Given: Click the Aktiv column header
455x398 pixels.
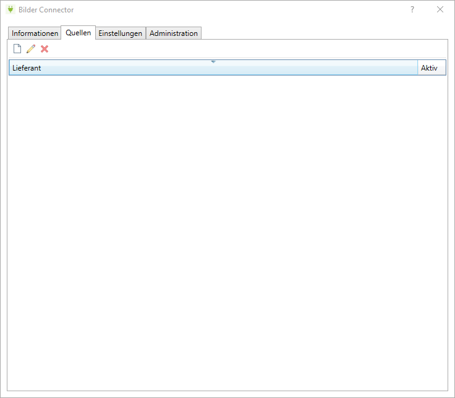Looking at the screenshot, I should tap(430, 68).
